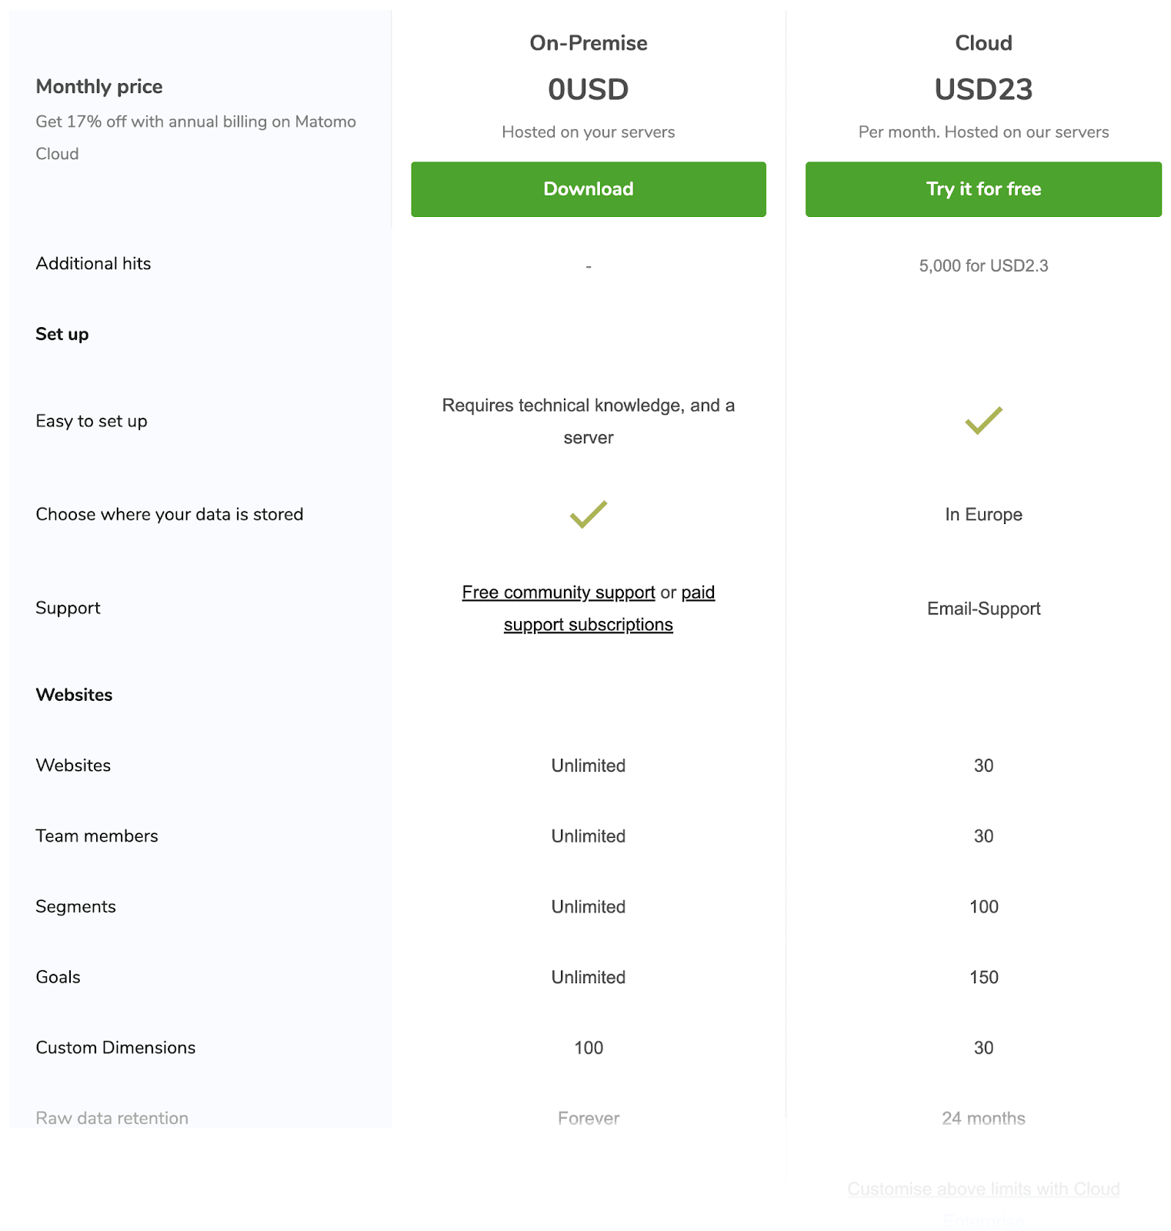1171x1231 pixels.
Task: Click the Try it for free button
Action: pos(983,189)
